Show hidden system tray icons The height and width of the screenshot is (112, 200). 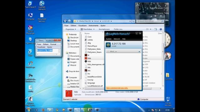pyautogui.click(x=149, y=110)
